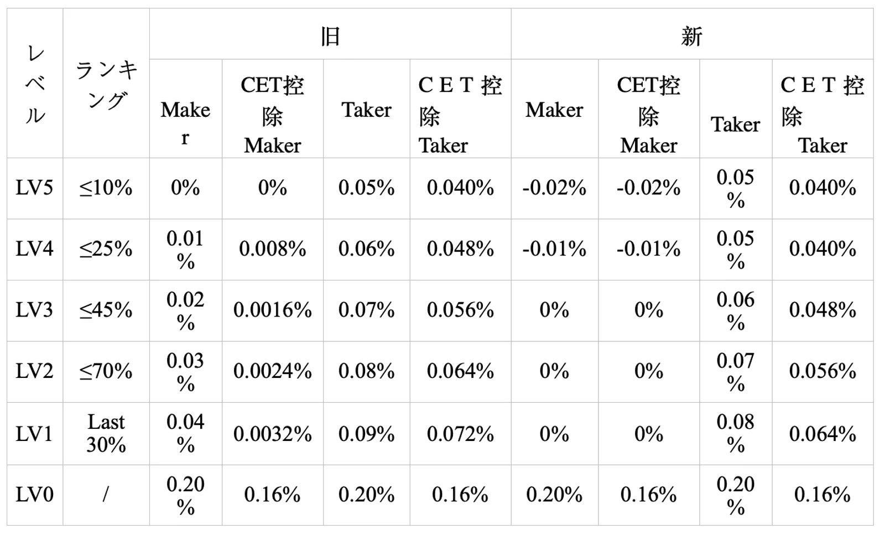Click the LV5 row label
885x535 pixels.
pos(34,188)
